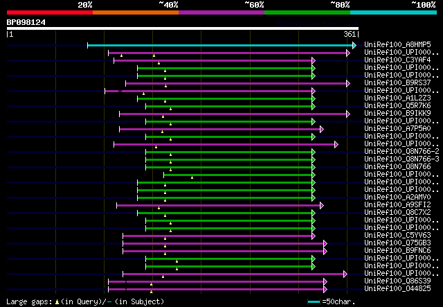Screen dimensions: 443x307
Task: Click the cyan alignment bar for A8HMP5
Action: click(220, 45)
